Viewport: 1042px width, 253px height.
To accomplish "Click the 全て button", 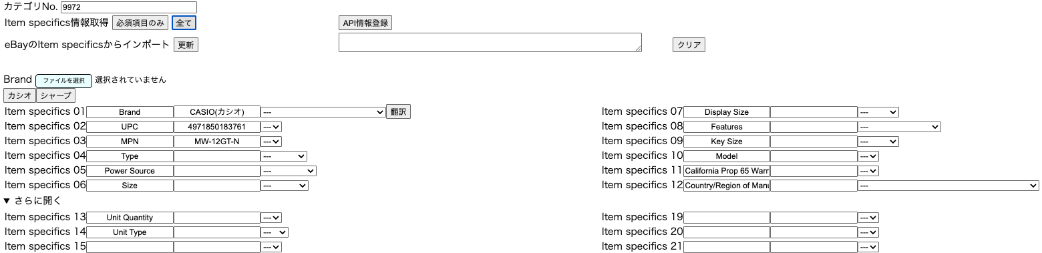I will [x=184, y=23].
